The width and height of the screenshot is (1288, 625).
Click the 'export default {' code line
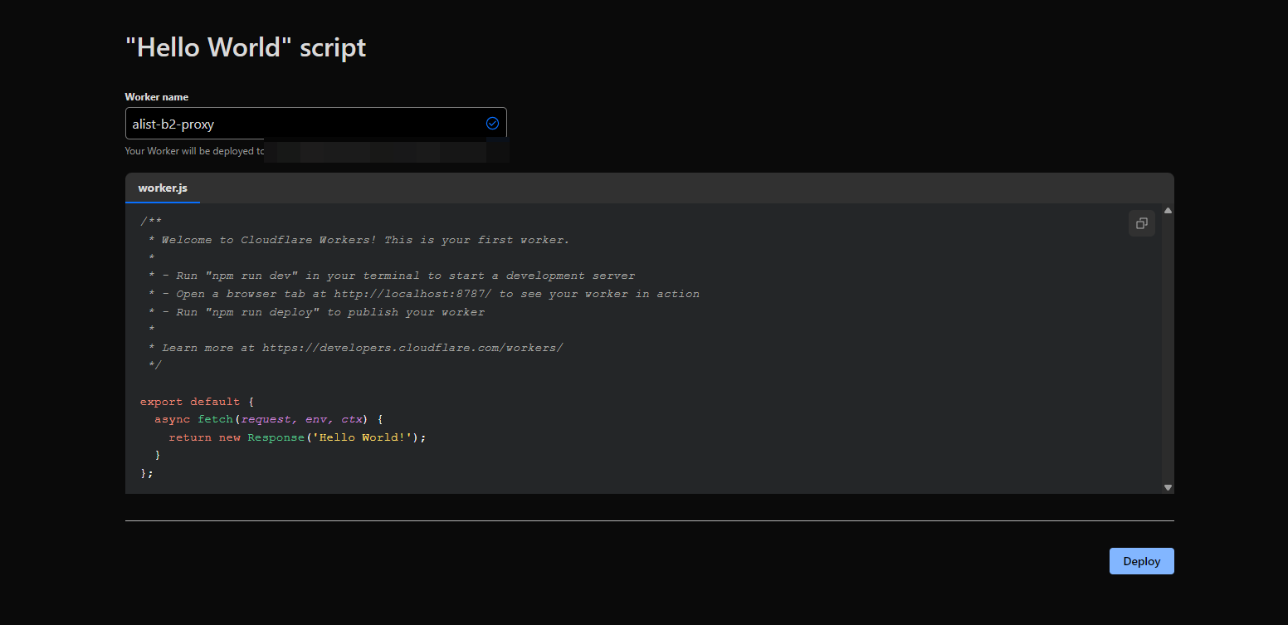click(x=197, y=402)
